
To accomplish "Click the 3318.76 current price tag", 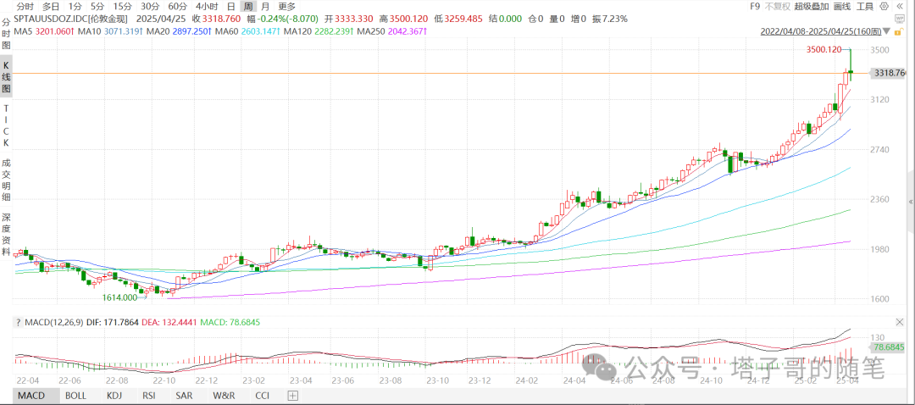I will point(890,73).
